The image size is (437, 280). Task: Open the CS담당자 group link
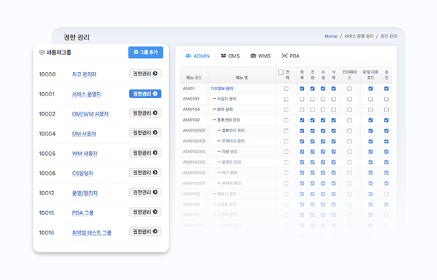click(x=82, y=173)
